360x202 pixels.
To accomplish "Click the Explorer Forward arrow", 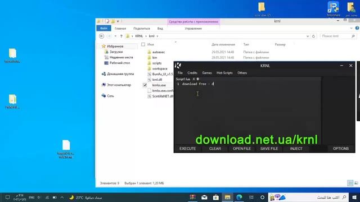I will (x=109, y=36).
